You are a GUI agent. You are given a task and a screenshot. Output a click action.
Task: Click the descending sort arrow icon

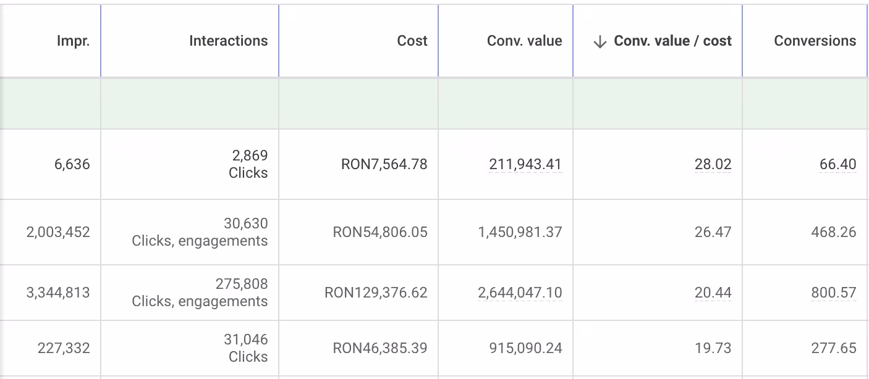600,41
